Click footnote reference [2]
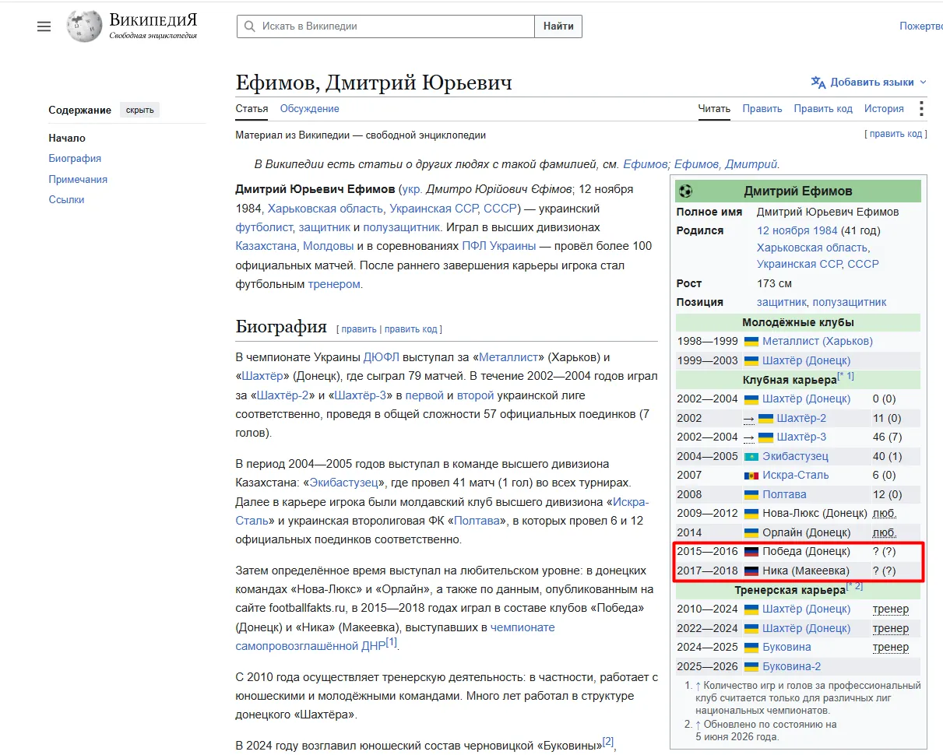The height and width of the screenshot is (755, 943). coord(608,741)
